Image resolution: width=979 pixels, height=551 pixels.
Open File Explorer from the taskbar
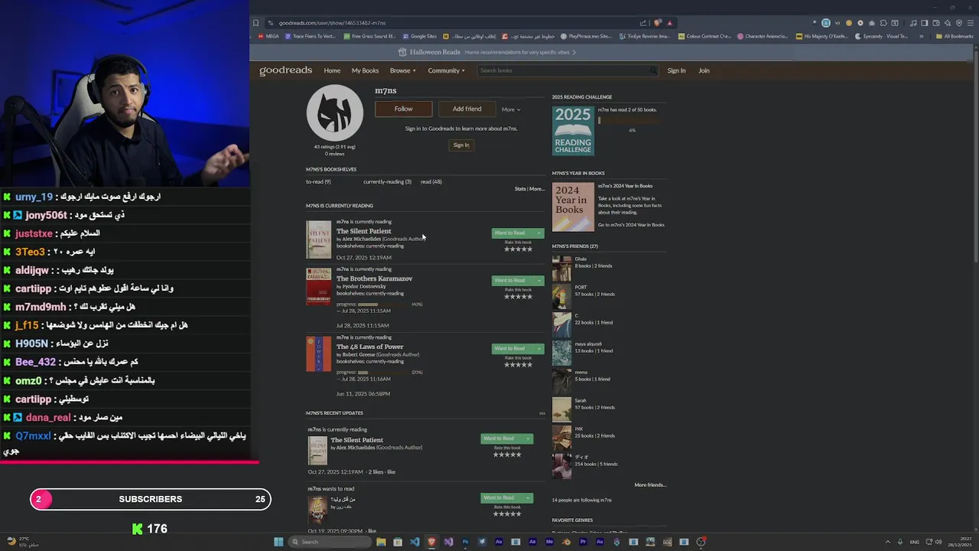381,542
